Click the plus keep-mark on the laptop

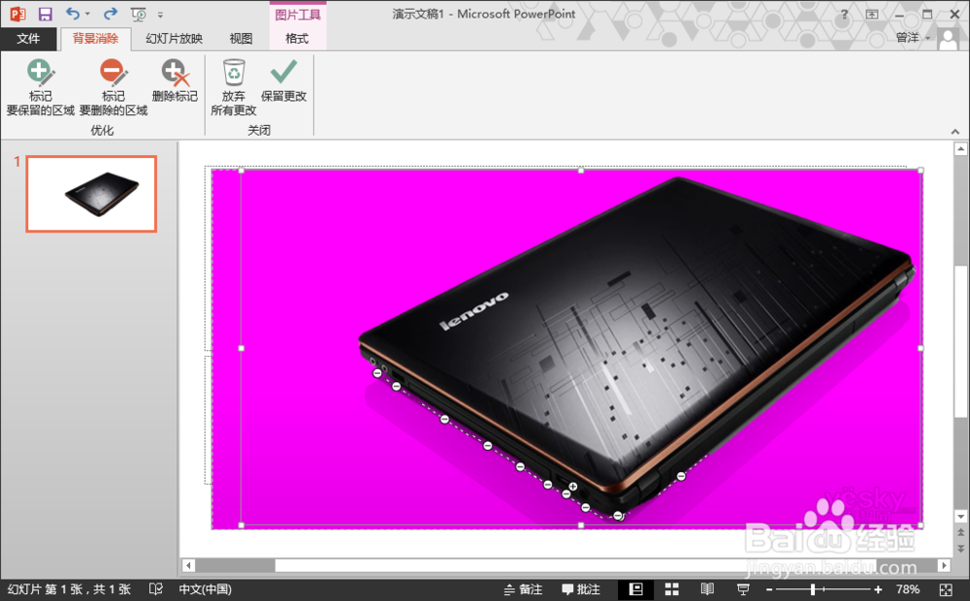(573, 487)
